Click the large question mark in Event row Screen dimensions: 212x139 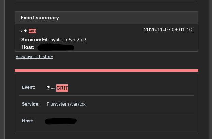click(x=48, y=88)
